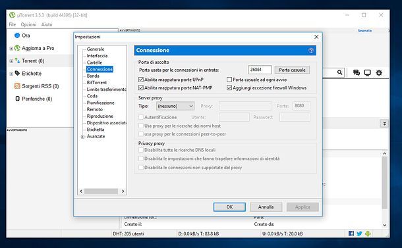Select Pianificazione in settings tree
402x248 pixels.
100,103
